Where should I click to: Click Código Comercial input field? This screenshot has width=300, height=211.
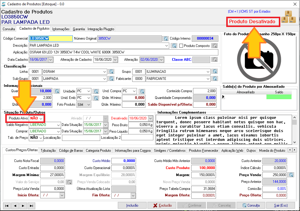point(51,38)
